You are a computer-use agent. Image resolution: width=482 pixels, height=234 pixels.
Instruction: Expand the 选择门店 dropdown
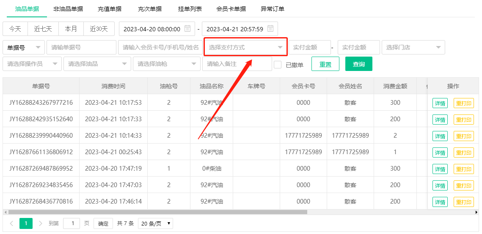(413, 47)
